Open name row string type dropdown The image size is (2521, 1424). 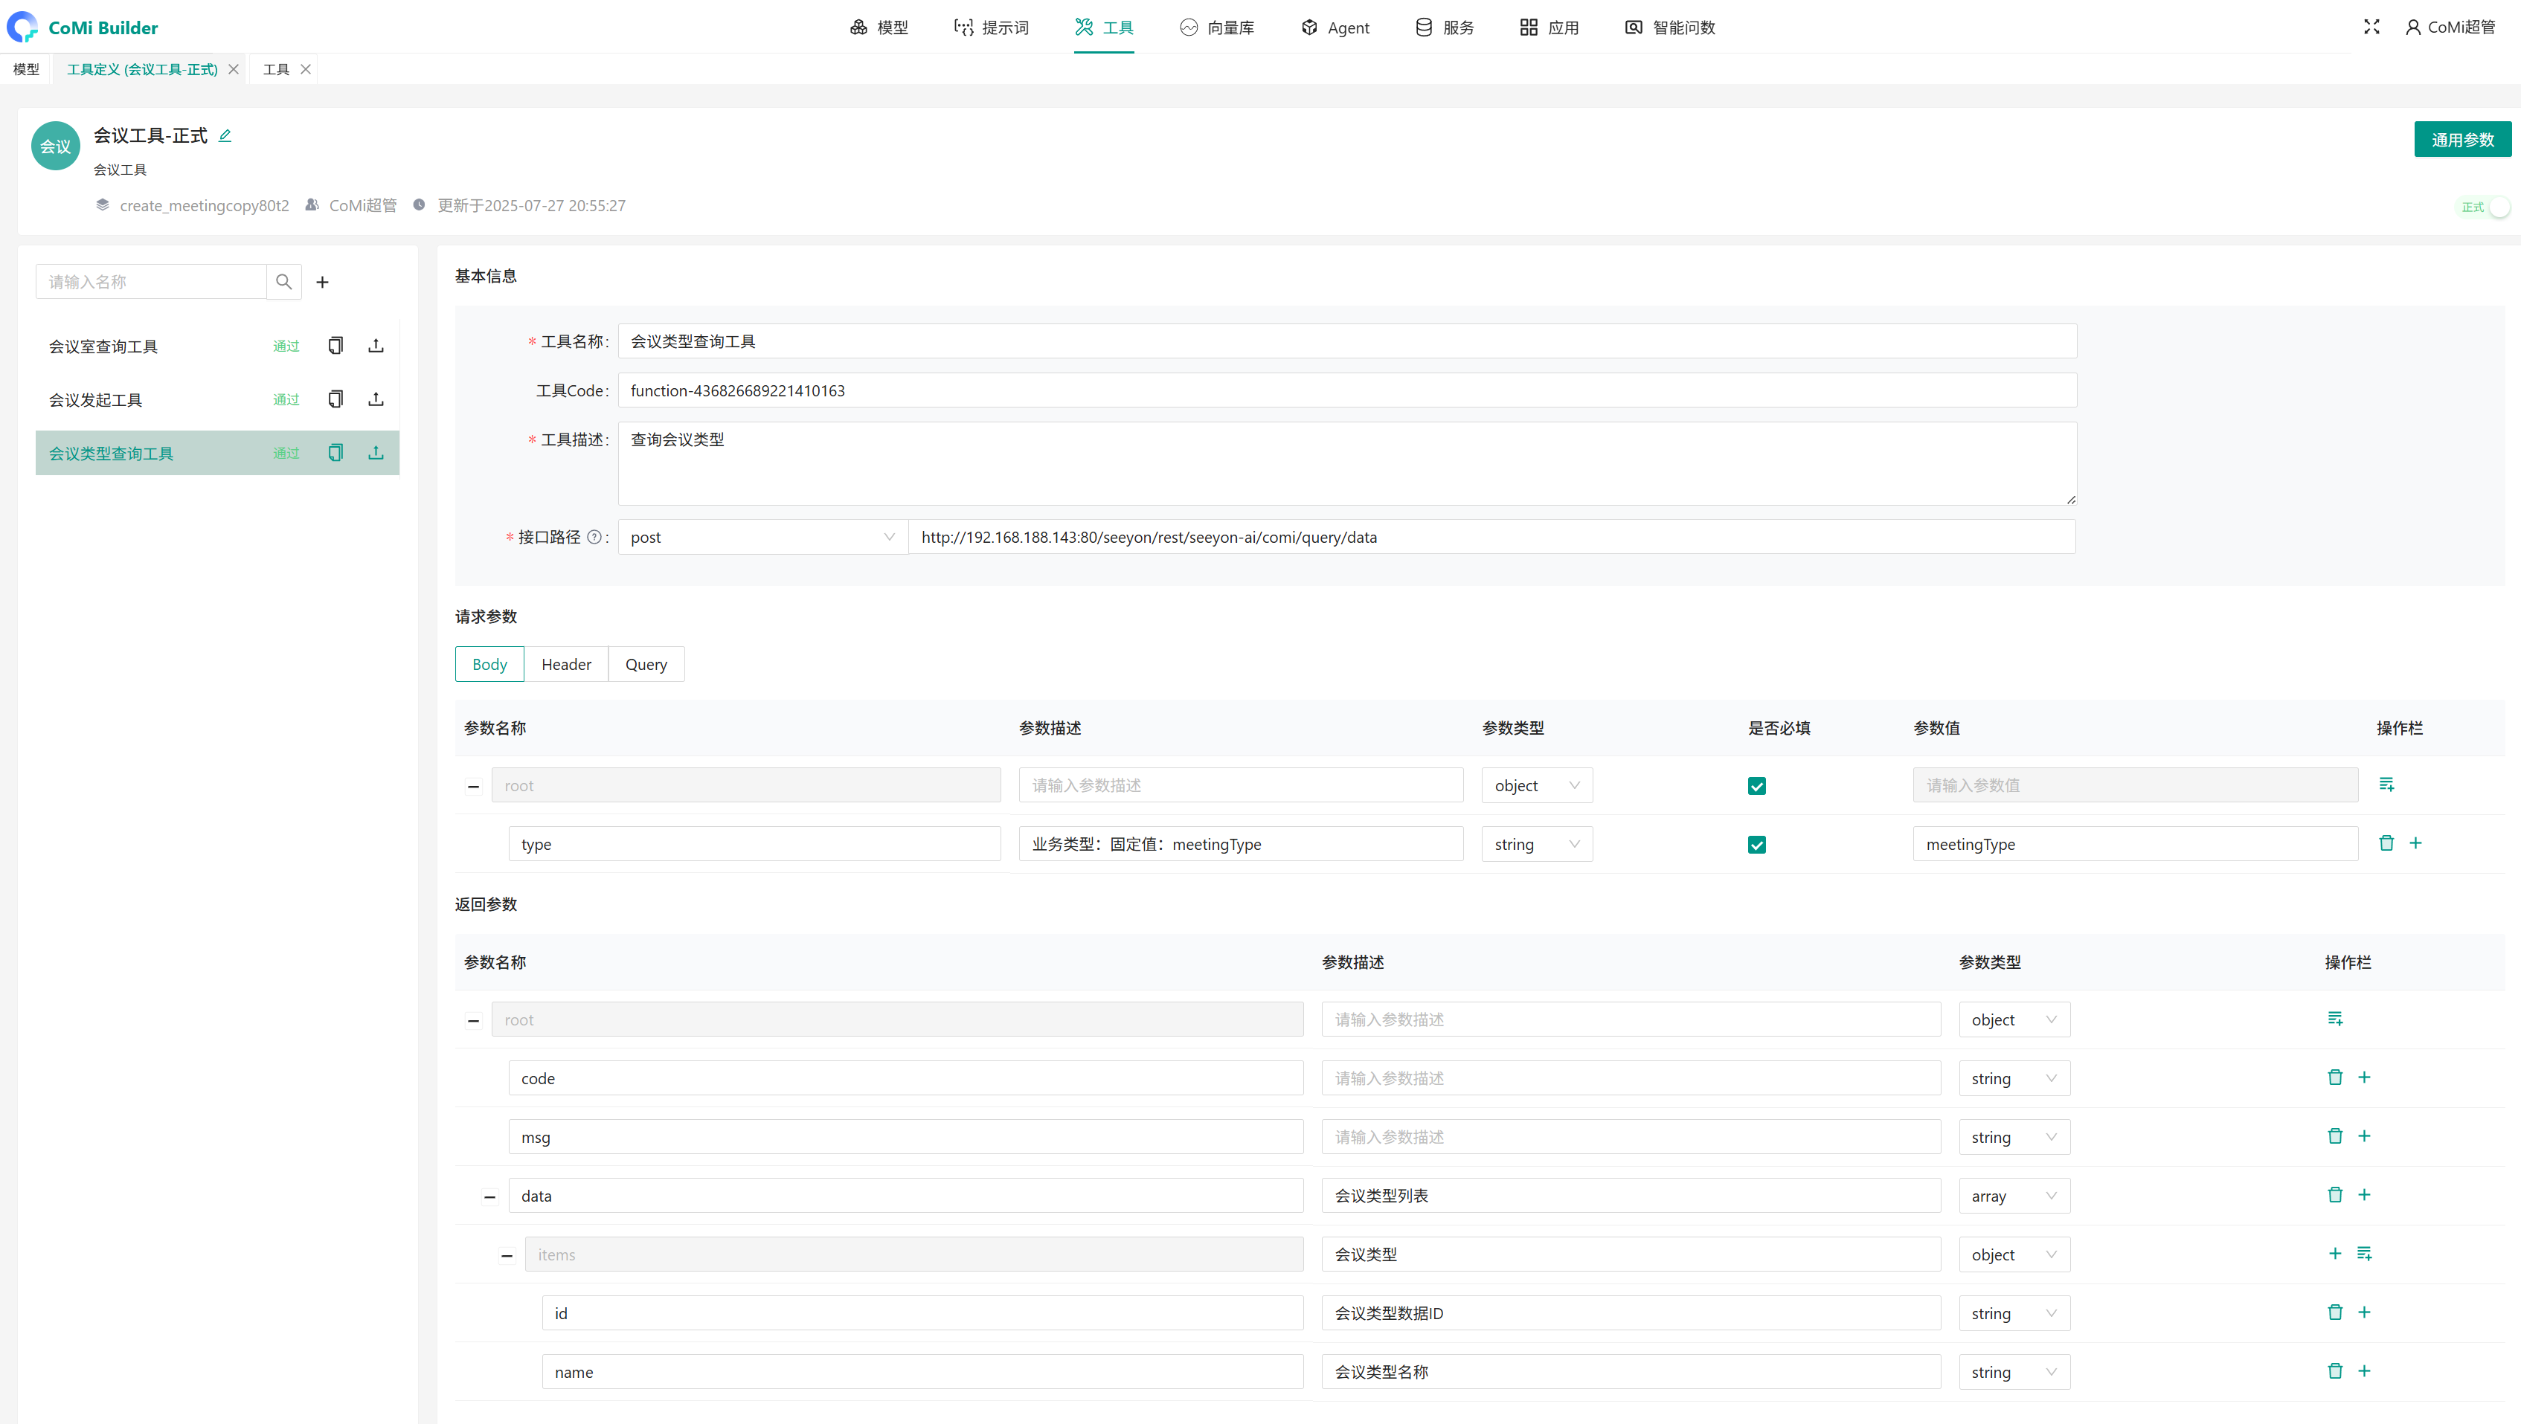point(2014,1372)
